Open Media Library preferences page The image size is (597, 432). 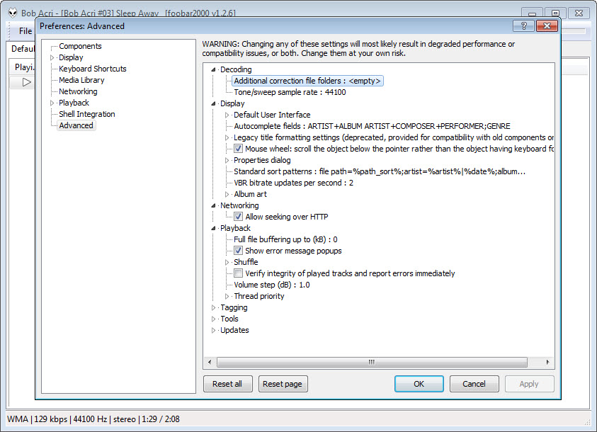pos(81,80)
